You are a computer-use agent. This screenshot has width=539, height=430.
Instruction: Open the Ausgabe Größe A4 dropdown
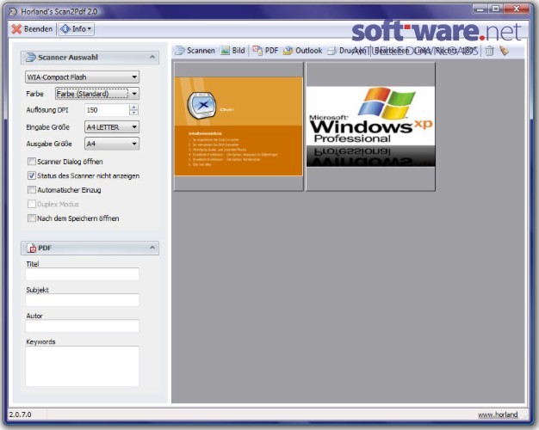[x=112, y=144]
